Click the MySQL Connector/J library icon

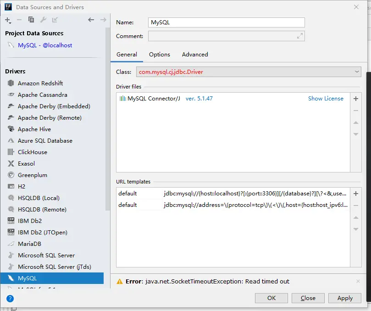[x=122, y=99]
